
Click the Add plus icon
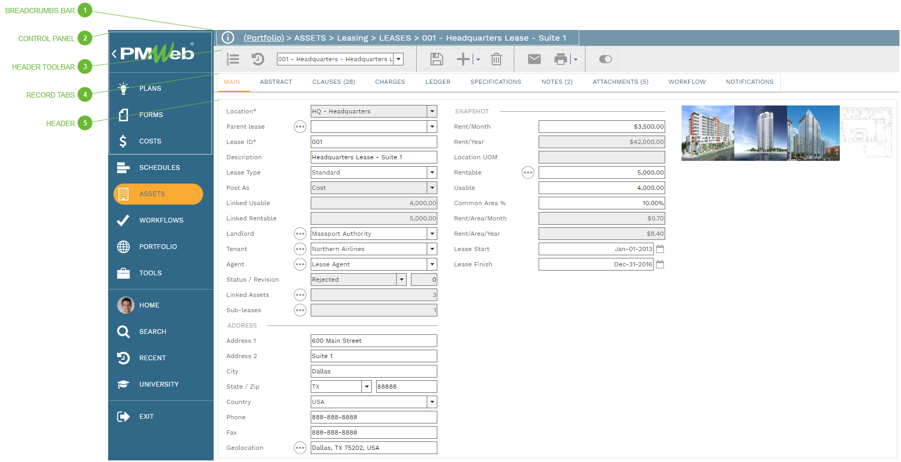(463, 59)
